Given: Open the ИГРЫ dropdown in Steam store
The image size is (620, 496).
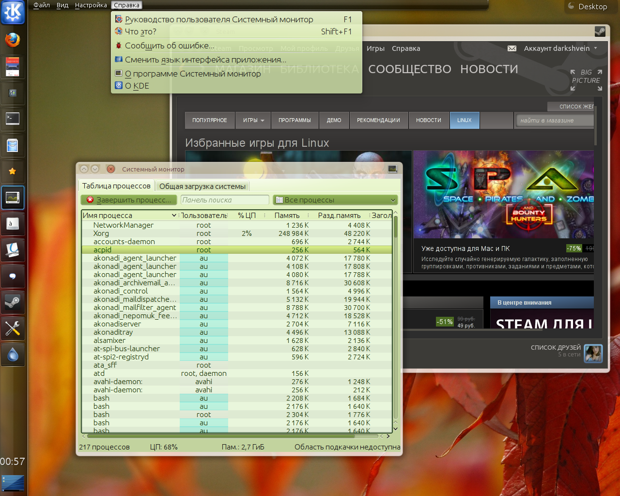Looking at the screenshot, I should point(253,120).
